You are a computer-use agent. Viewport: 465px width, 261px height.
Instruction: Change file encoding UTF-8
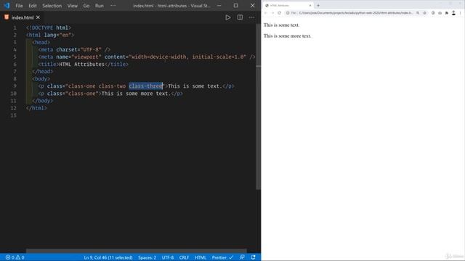click(168, 257)
